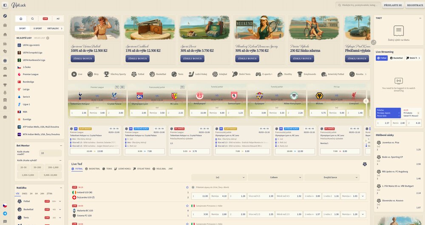425x225 pixels.
Task: Select LEDNÍ HOKEJ tab under Live Teď
Action: coord(122,169)
